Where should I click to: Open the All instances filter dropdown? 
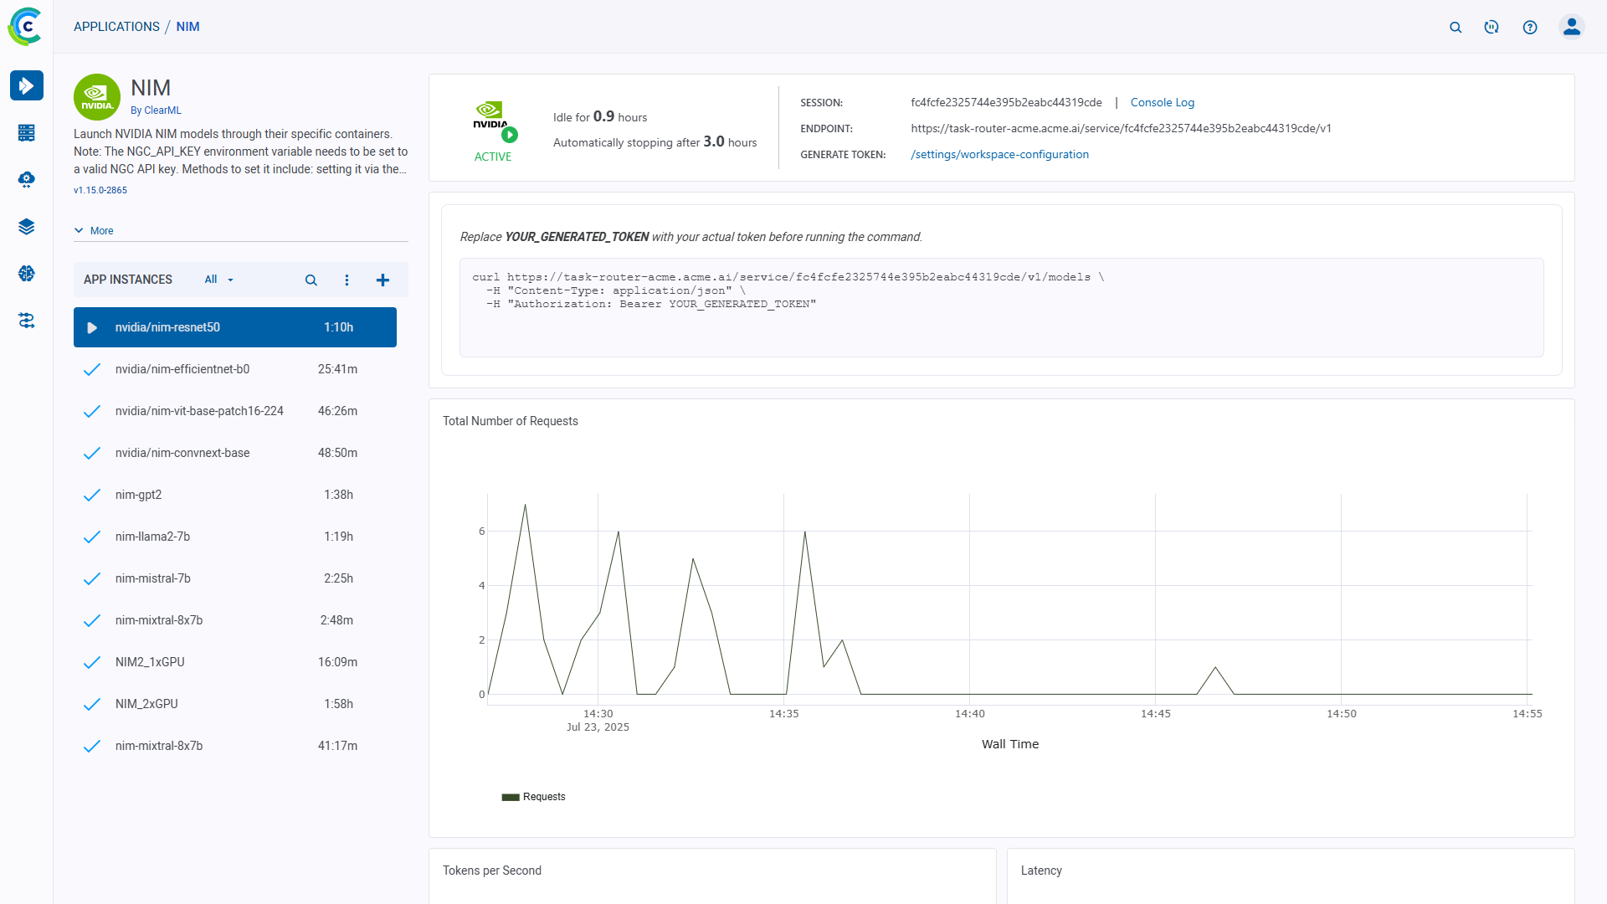(x=218, y=280)
